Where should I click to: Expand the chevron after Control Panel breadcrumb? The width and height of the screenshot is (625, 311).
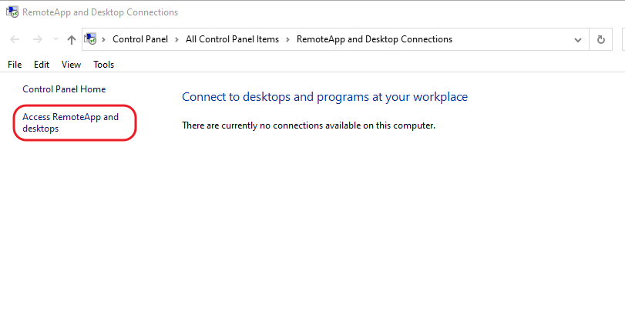coord(177,39)
